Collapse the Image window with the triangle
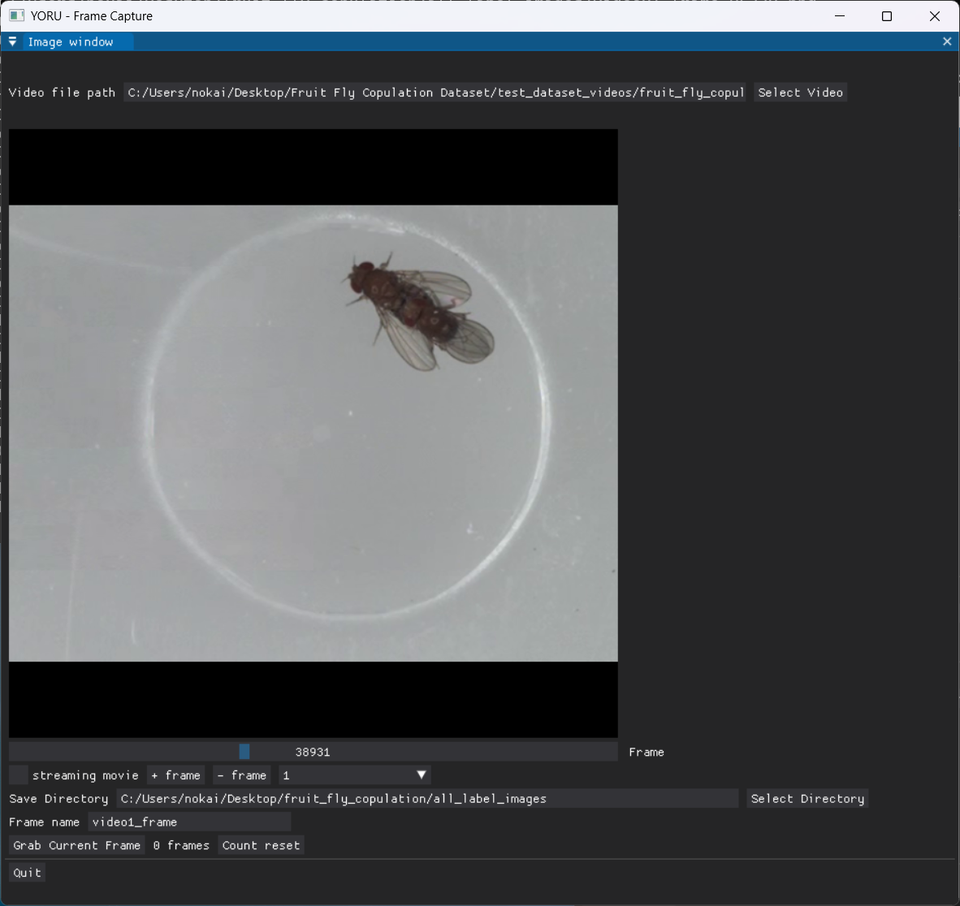Screen dimensions: 960x906 [x=13, y=41]
